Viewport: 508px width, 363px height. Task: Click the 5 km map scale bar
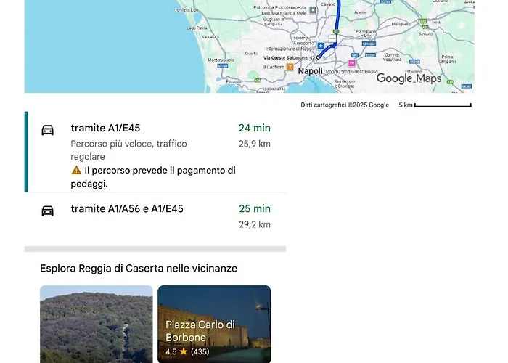click(435, 105)
